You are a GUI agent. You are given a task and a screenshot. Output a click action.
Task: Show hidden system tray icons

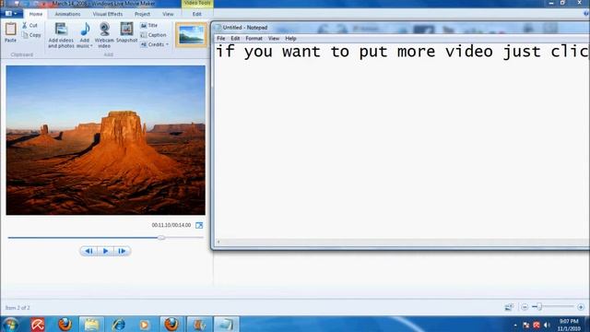515,325
